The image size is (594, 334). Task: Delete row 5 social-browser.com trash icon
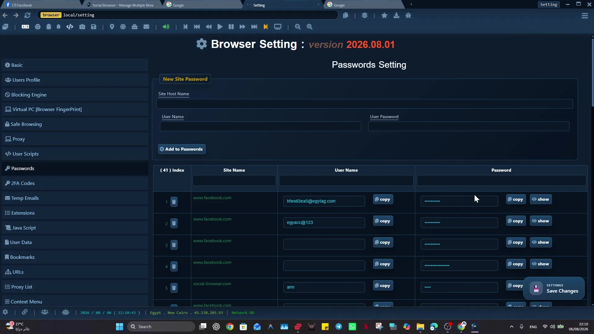point(174,288)
